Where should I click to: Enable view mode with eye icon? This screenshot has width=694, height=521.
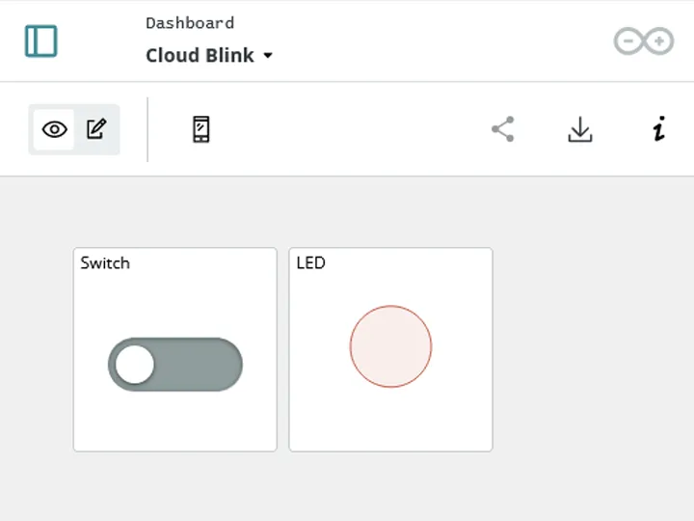(x=54, y=129)
